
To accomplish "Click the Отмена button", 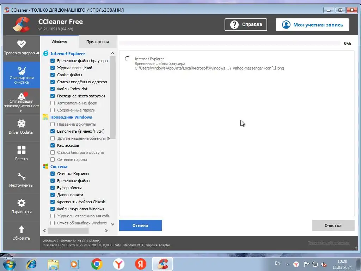I will tap(140, 225).
